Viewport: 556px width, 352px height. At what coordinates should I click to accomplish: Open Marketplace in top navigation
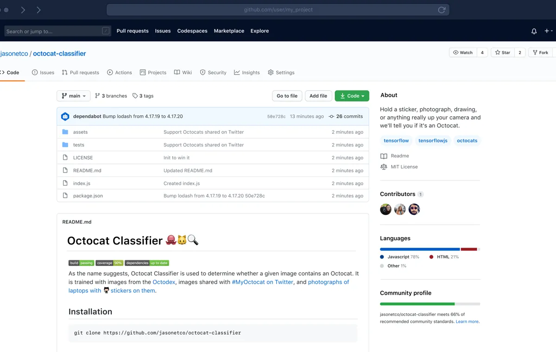coord(229,31)
